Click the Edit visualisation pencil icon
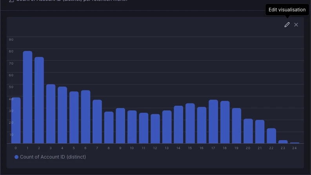 point(287,25)
